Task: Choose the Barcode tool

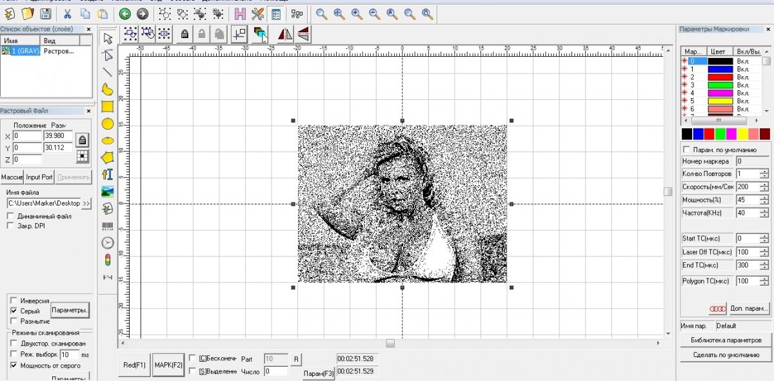Action: pos(108,226)
